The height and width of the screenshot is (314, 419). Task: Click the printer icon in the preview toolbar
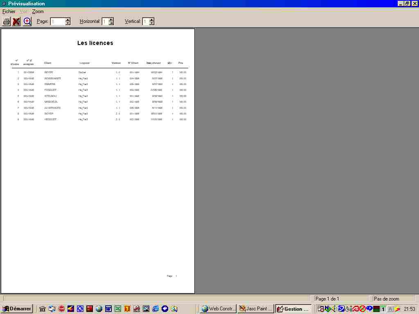coord(7,21)
